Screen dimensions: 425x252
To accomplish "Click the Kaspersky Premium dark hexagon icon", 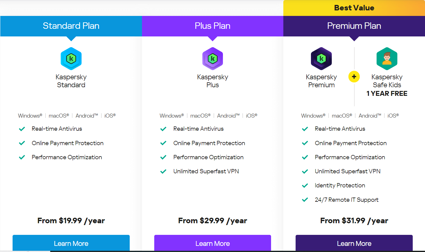I will 321,58.
